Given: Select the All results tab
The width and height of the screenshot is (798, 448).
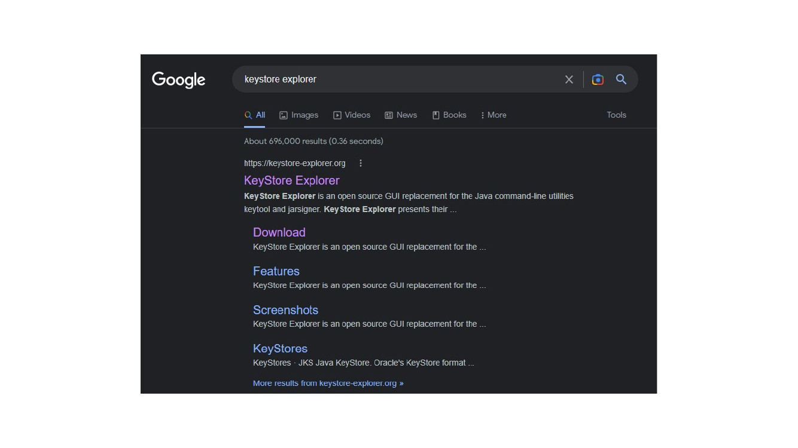Looking at the screenshot, I should pyautogui.click(x=255, y=115).
